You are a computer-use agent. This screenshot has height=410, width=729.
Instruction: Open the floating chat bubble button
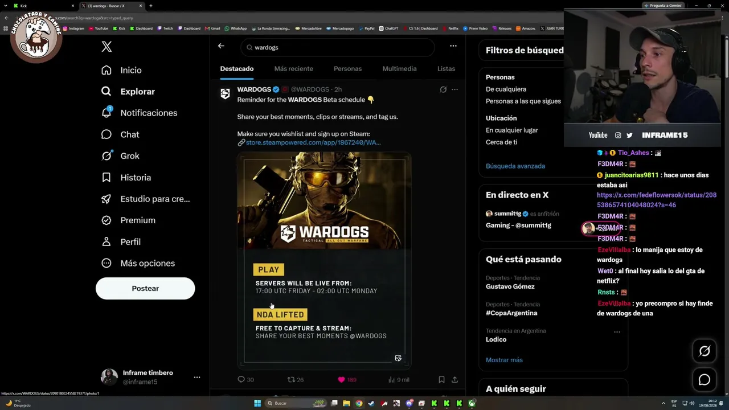tap(705, 380)
